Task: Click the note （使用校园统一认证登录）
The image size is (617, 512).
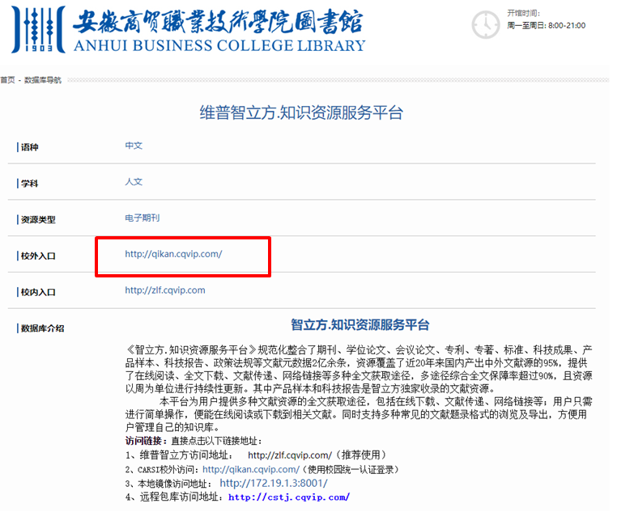Action: (351, 470)
